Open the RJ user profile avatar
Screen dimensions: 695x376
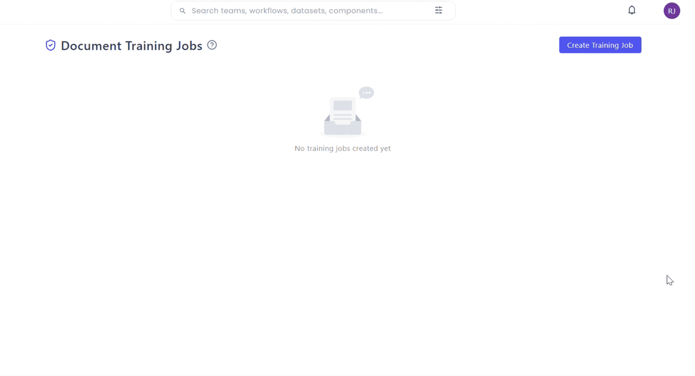(671, 11)
